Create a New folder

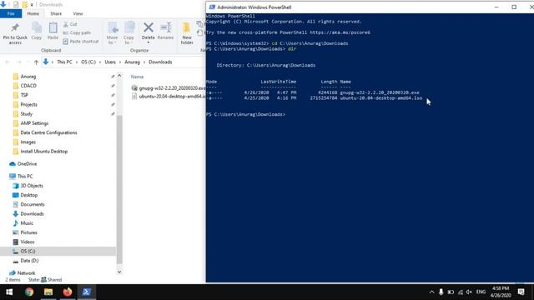[187, 33]
